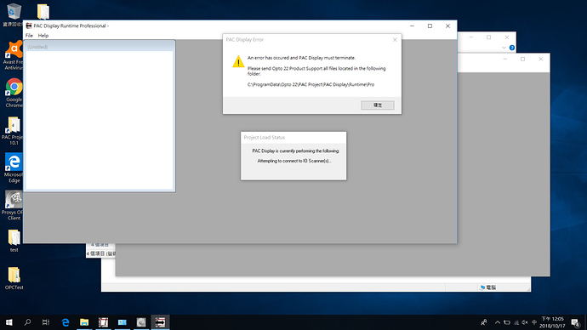Switch to the blue picture app on taskbar
587x330 pixels.
(122, 322)
